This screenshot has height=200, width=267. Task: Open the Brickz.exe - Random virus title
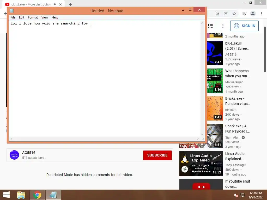(x=238, y=101)
